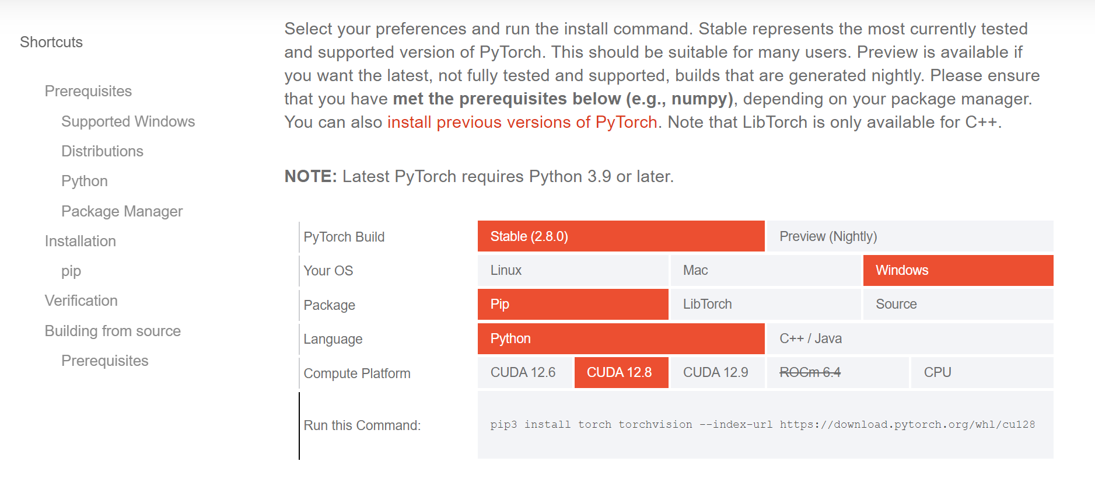Navigate to the Prerequisites section

pyautogui.click(x=88, y=91)
